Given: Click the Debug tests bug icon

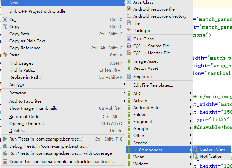Looking at the screenshot, I should (5, 146).
